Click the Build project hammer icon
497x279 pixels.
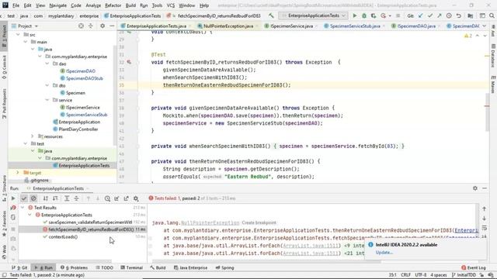tap(271, 15)
